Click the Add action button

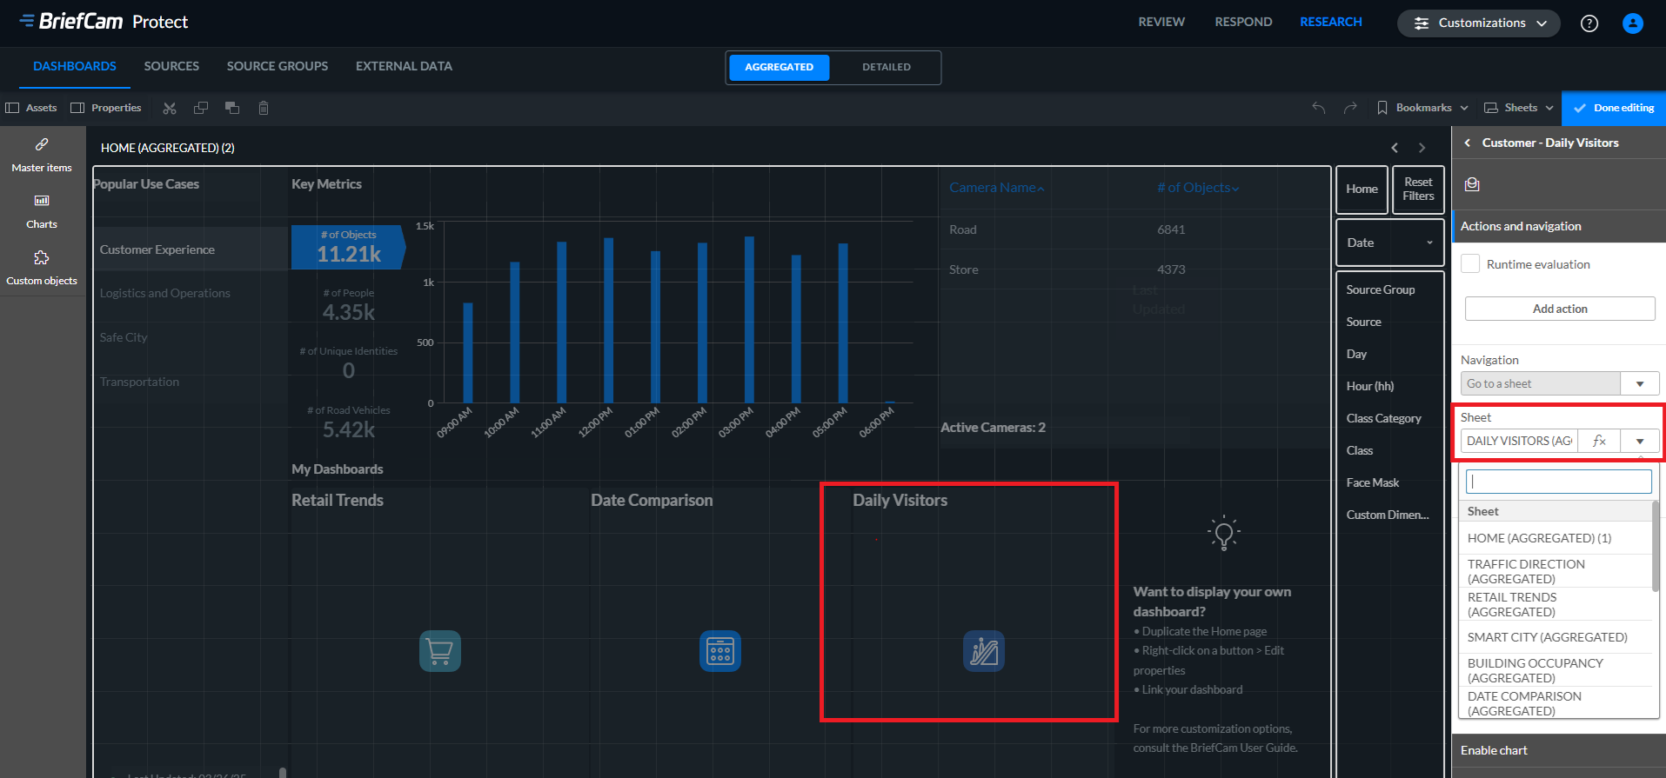(x=1560, y=309)
